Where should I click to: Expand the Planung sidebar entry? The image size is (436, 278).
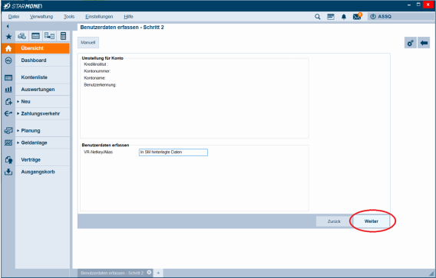pyautogui.click(x=42, y=130)
